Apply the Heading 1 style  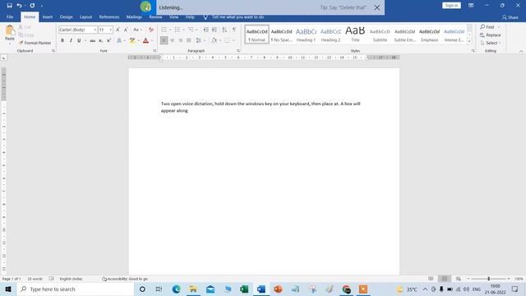pyautogui.click(x=306, y=35)
